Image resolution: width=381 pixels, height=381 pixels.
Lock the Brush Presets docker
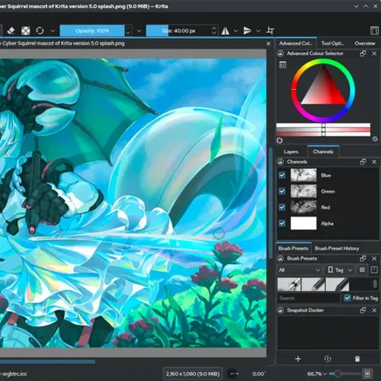click(x=281, y=258)
